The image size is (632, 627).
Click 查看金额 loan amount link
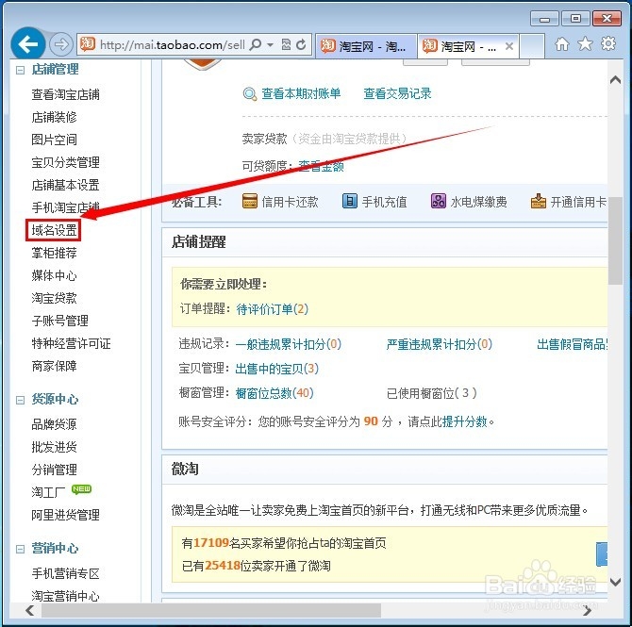[x=322, y=166]
